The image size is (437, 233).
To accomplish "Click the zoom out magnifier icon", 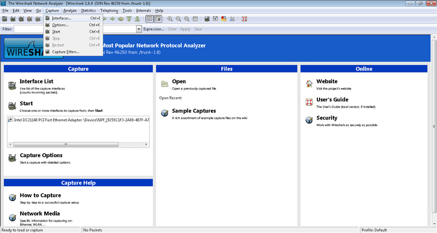I will point(179,19).
